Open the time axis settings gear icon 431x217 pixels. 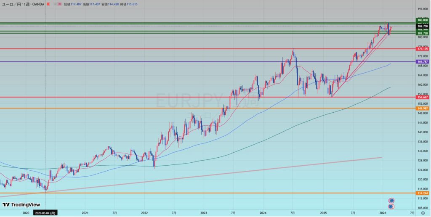(x=422, y=213)
